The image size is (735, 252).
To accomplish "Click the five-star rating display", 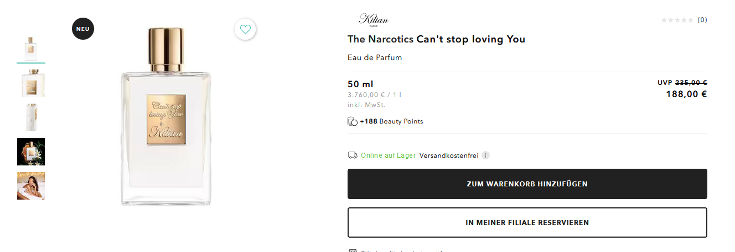I will click(677, 20).
